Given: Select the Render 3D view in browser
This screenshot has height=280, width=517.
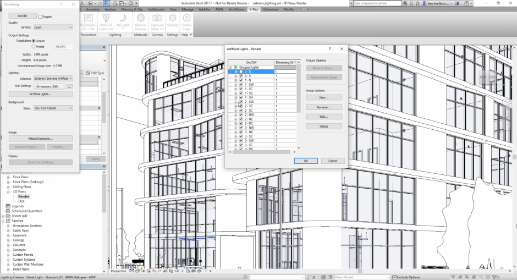Looking at the screenshot, I should click(24, 196).
